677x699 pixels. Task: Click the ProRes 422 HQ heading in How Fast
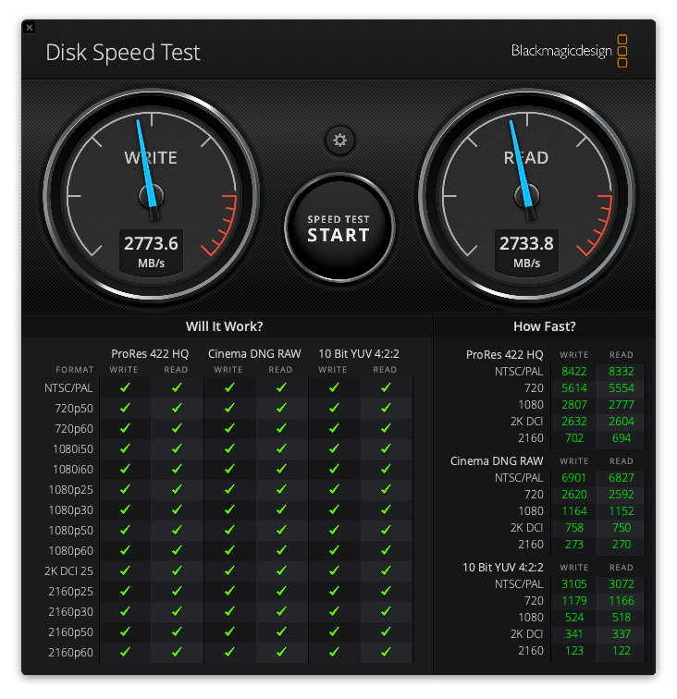coord(504,355)
